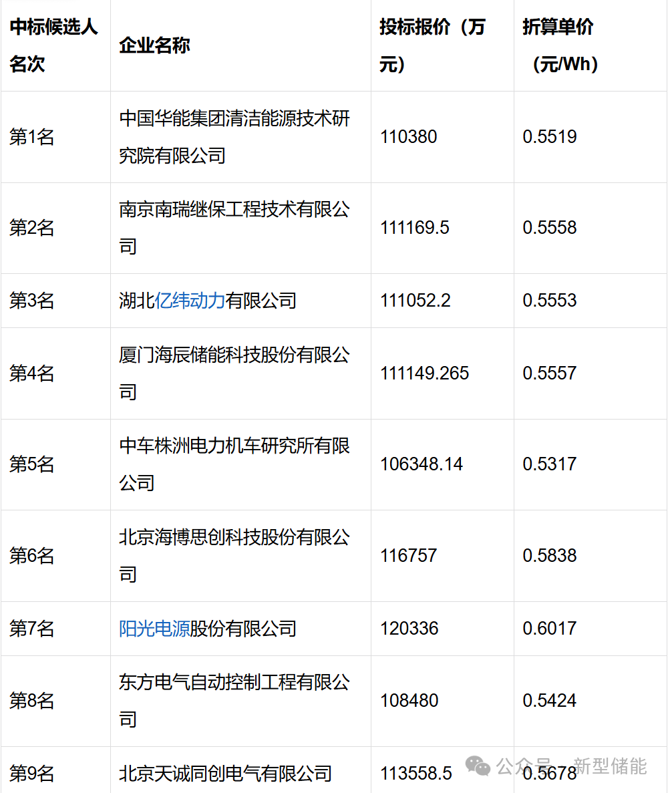The image size is (668, 793).
Task: Click the unit price 0.6017
Action: tap(550, 629)
